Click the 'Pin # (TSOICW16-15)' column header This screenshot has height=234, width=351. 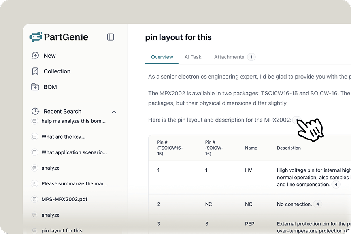170,148
